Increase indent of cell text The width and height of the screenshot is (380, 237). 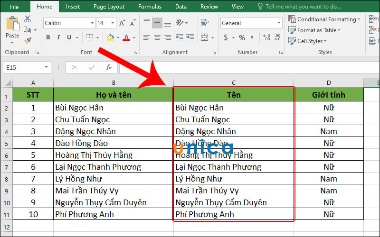click(x=190, y=37)
